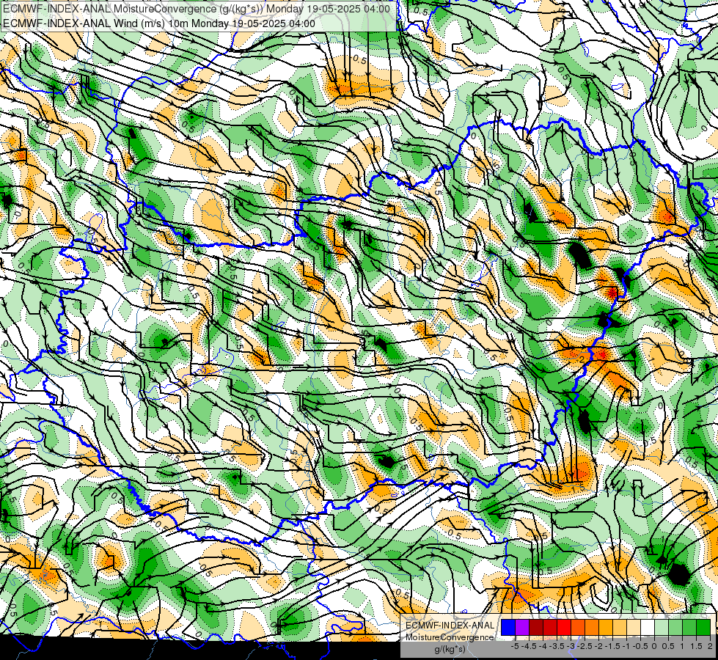Screen dimensions: 718x660
Task: Click the blue legend swatch below -5
Action: tap(508, 628)
